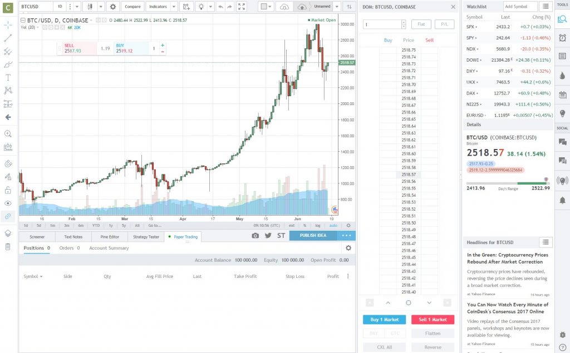Open the Account Summary tab
The width and height of the screenshot is (570, 353).
(109, 248)
